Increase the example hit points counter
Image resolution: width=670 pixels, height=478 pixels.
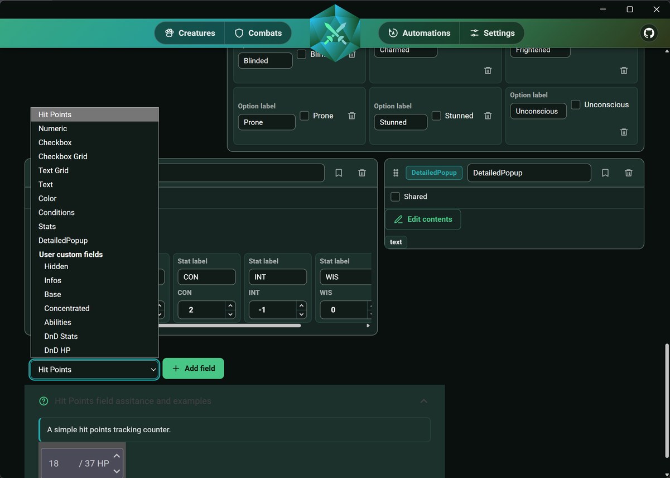(x=117, y=456)
